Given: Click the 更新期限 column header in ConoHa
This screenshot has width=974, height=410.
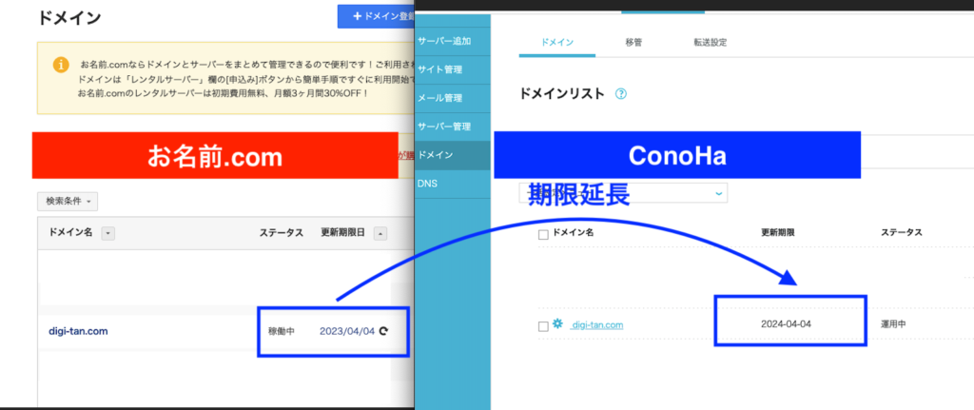Looking at the screenshot, I should click(x=778, y=233).
